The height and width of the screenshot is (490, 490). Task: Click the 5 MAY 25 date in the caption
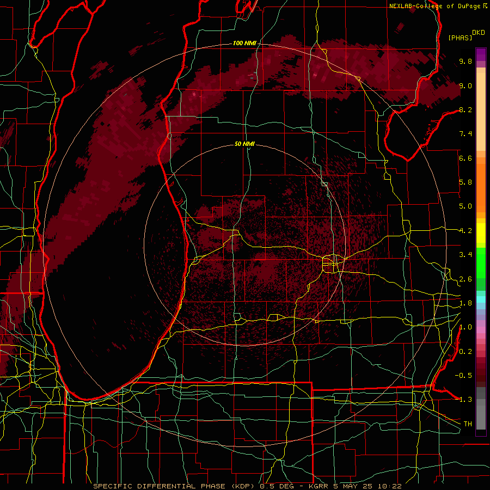pos(354,486)
